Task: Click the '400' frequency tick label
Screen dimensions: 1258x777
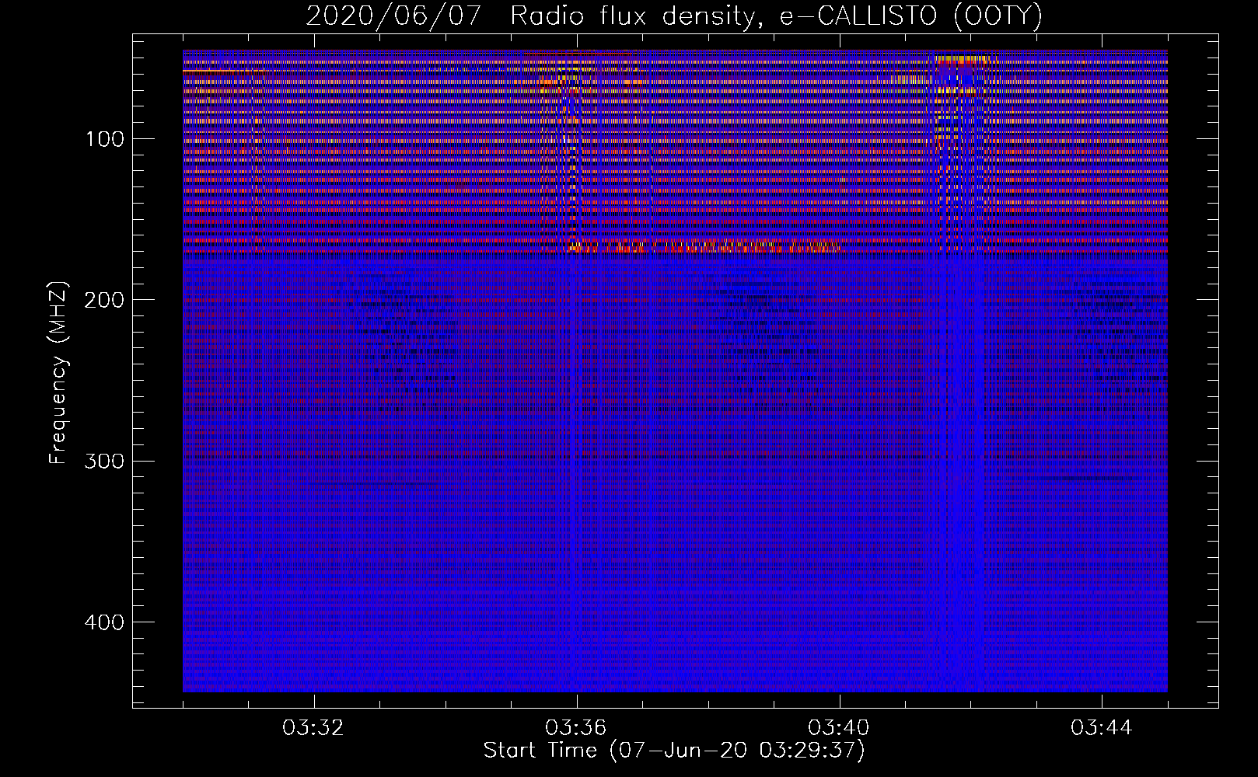Action: coord(103,622)
